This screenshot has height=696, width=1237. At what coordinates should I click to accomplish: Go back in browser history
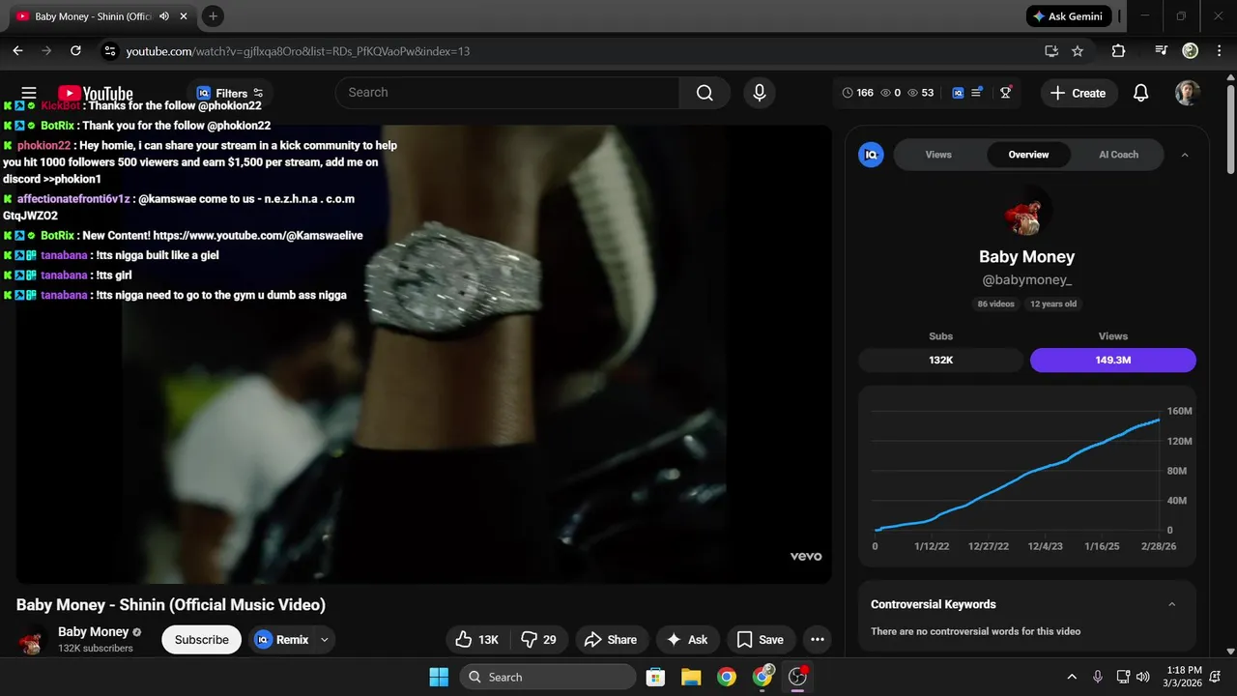[17, 50]
